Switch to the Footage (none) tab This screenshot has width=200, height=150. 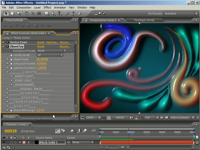(x=144, y=20)
